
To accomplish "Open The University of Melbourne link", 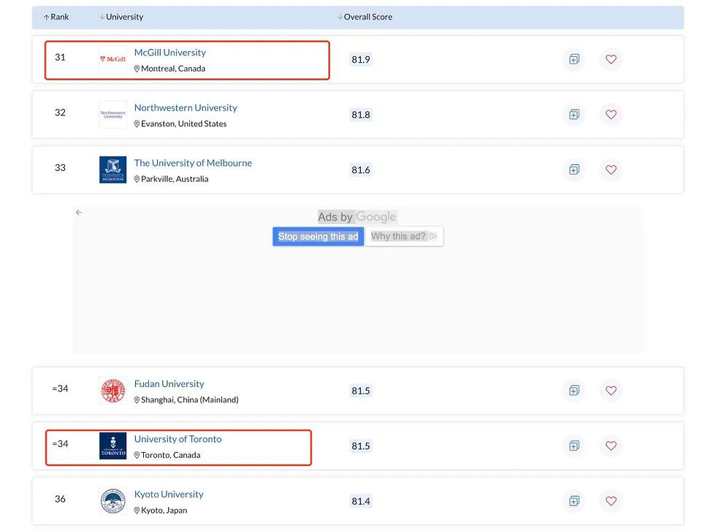I will click(x=193, y=163).
